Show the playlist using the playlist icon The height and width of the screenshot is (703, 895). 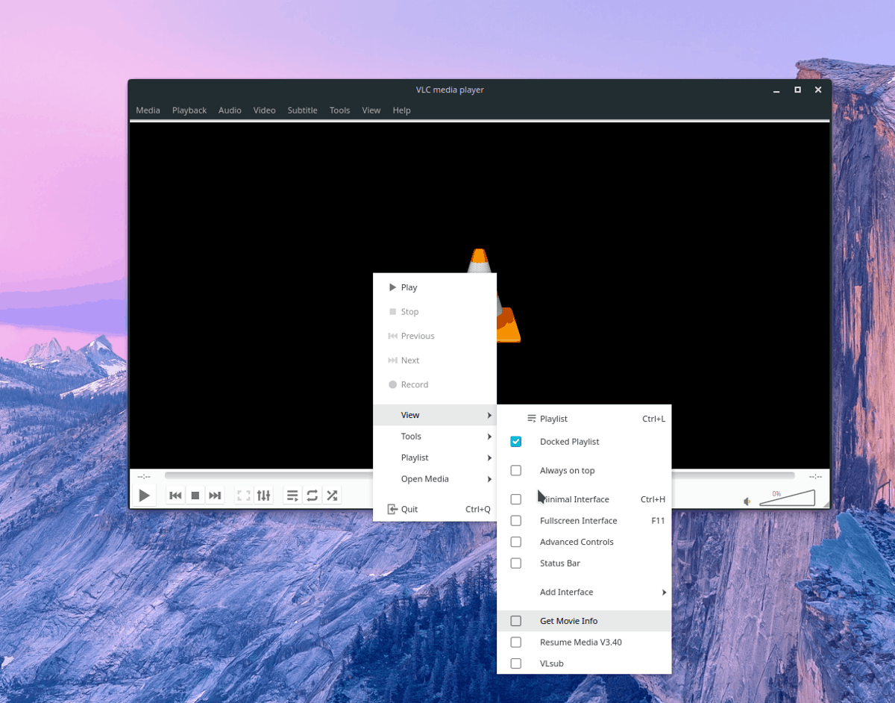pos(292,495)
